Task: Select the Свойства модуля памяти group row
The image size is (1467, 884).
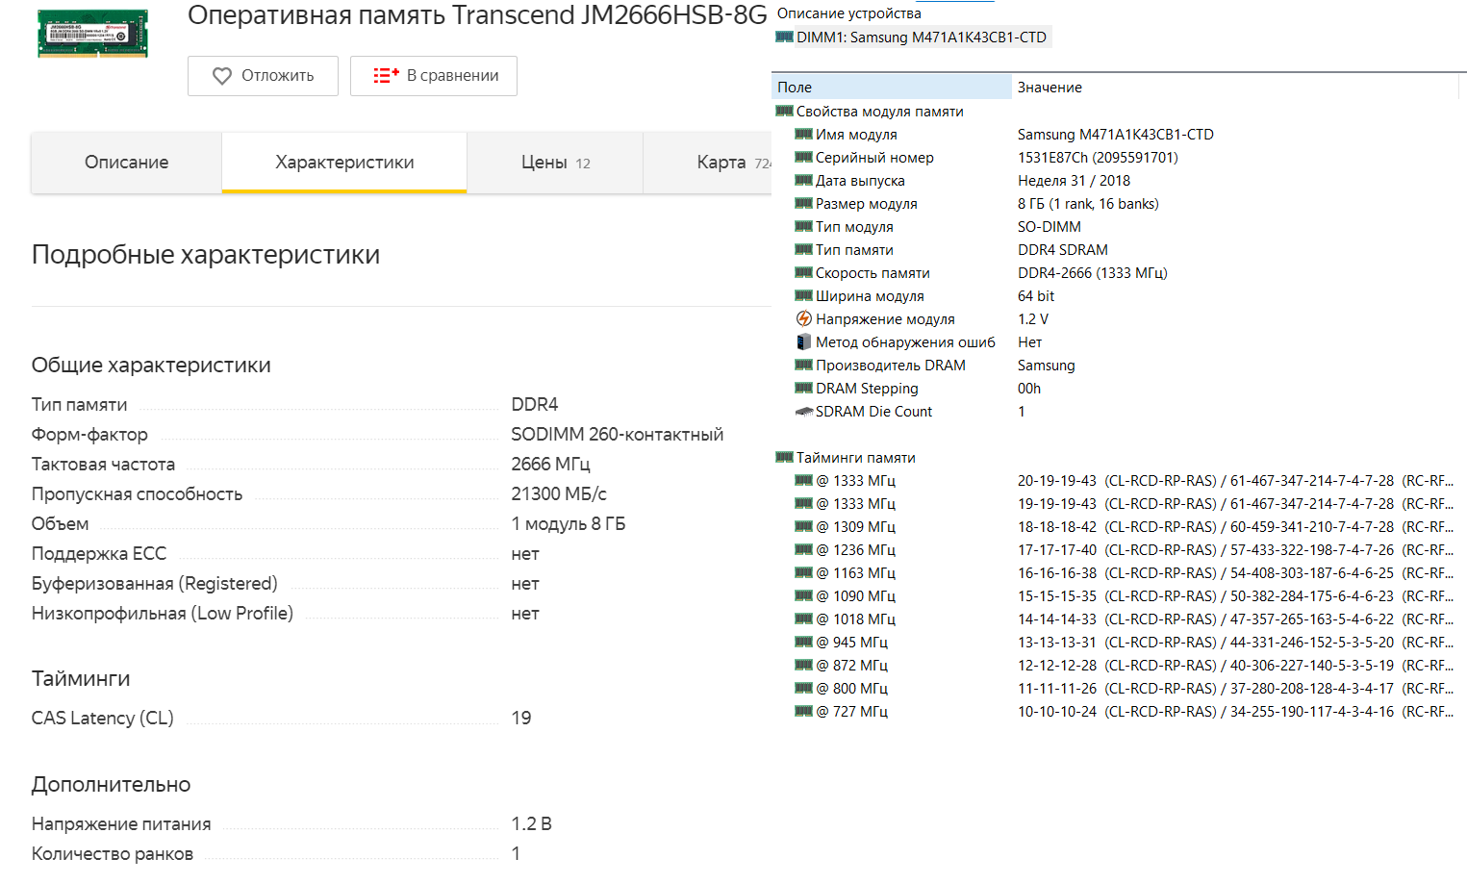Action: 870,112
